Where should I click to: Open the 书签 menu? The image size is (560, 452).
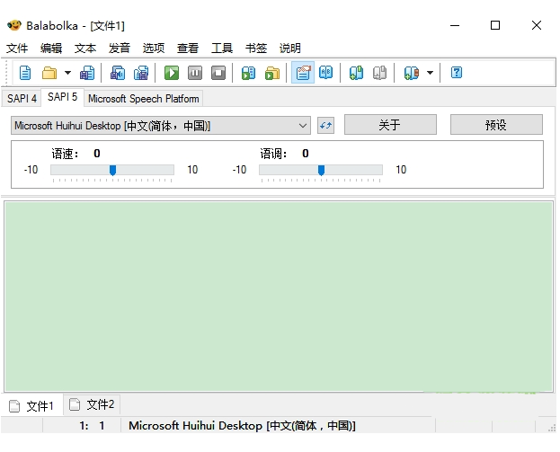[x=256, y=49]
